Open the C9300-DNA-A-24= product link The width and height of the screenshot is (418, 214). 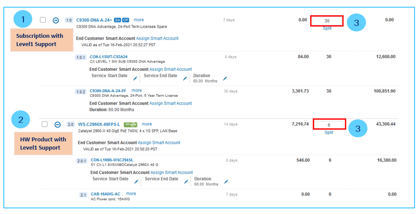point(94,20)
